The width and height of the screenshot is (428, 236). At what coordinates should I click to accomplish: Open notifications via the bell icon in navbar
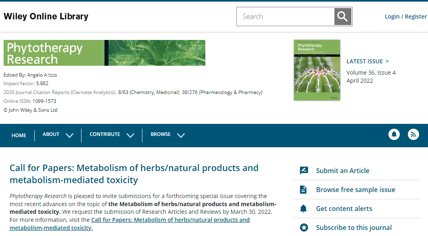394,135
